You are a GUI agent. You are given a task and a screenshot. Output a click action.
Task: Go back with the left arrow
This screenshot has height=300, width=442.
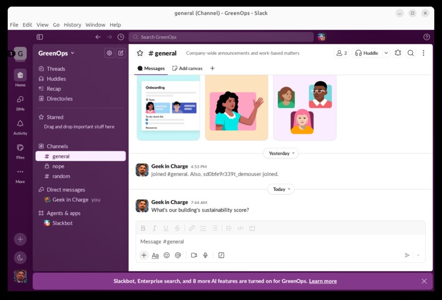[x=98, y=37]
